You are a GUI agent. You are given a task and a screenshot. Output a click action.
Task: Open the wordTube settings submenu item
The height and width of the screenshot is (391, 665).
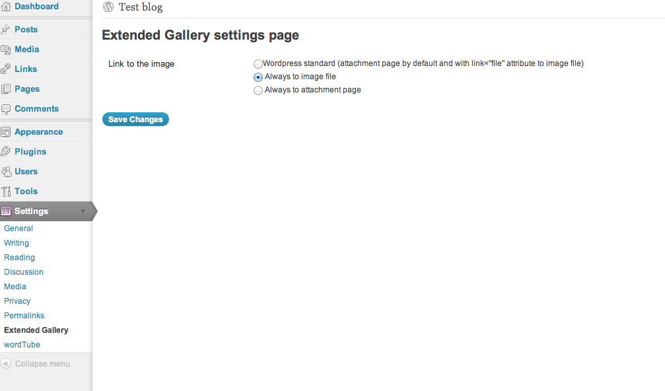22,345
